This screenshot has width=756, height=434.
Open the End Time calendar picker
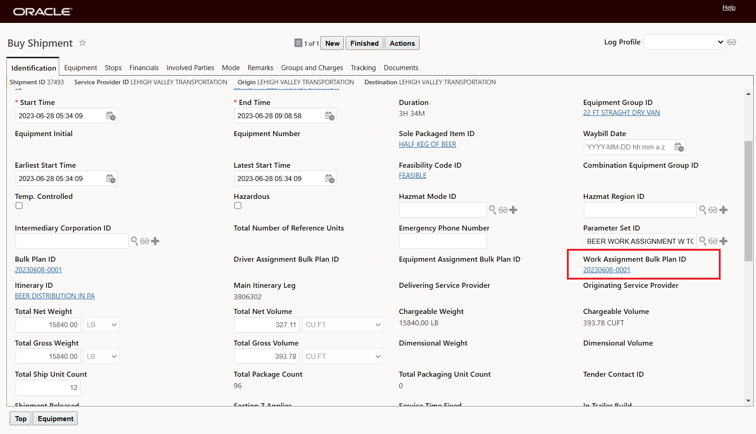[330, 116]
